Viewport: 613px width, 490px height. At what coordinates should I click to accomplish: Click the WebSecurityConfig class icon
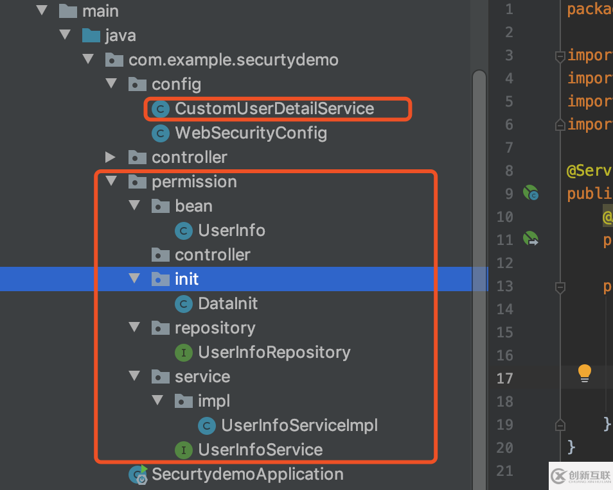161,133
